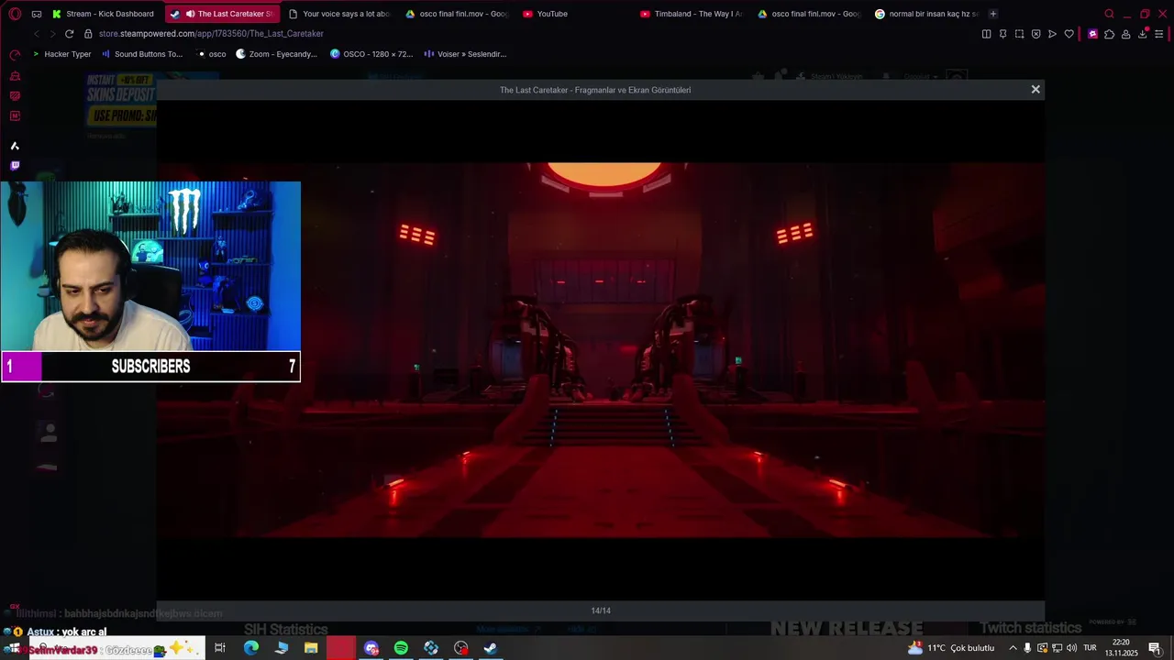The width and height of the screenshot is (1174, 660).
Task: Click the SUBSCRIBERS counter bar
Action: click(150, 367)
